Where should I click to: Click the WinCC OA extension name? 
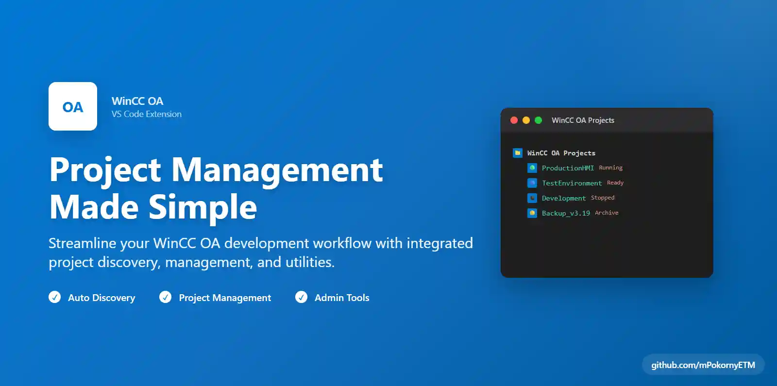click(137, 101)
